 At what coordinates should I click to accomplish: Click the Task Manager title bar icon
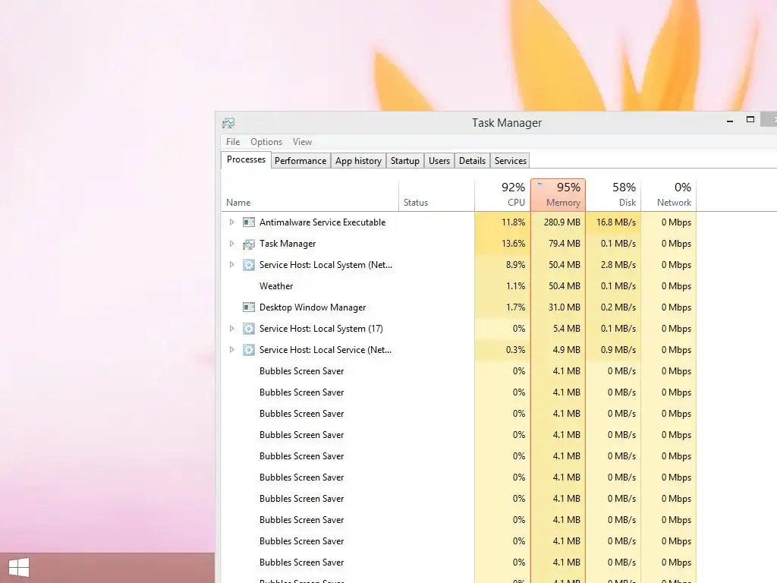coord(228,123)
